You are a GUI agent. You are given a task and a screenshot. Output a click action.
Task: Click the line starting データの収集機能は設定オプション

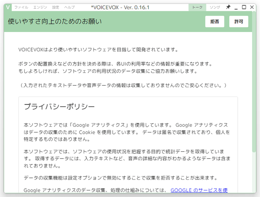121,178
